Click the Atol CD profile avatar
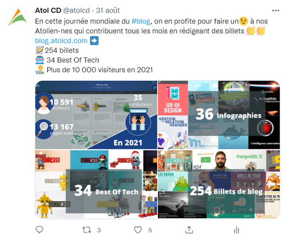 [x=18, y=17]
